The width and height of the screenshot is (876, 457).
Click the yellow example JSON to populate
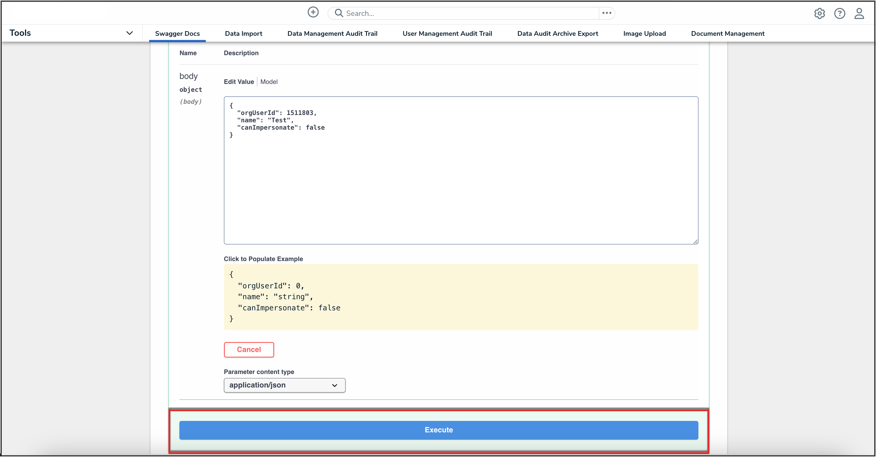(460, 296)
